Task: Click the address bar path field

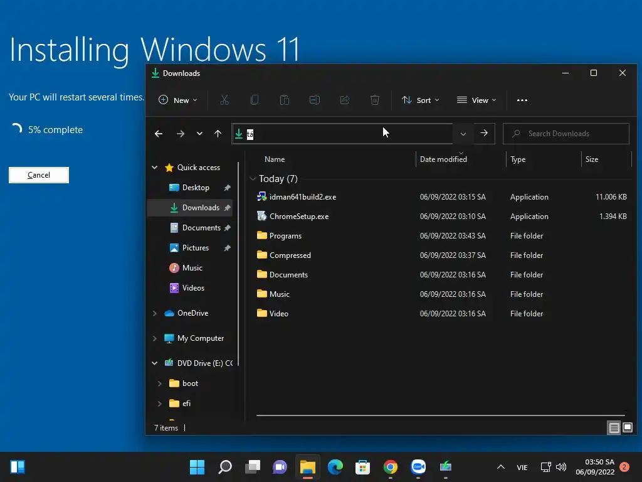Action: pos(343,134)
